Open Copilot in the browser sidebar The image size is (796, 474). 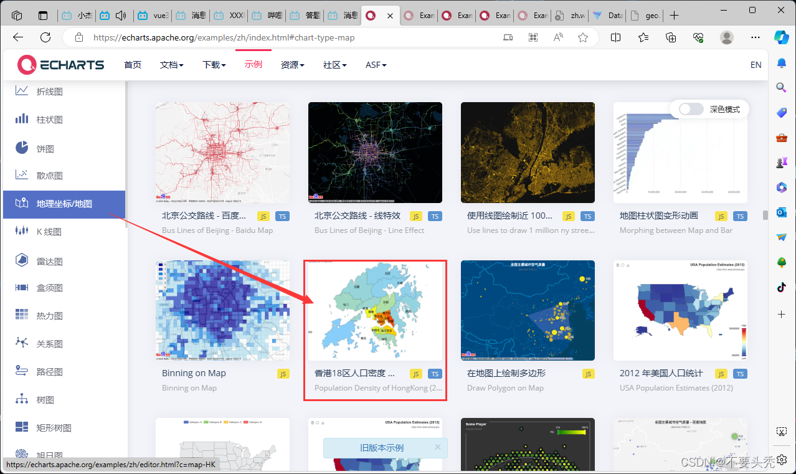781,38
